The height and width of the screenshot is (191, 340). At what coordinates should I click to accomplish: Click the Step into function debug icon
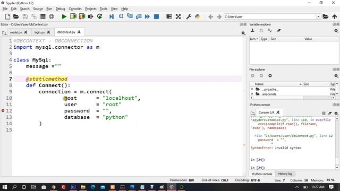pyautogui.click(x=130, y=16)
